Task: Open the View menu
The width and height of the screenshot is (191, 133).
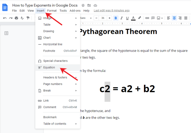Action: [x=31, y=11]
